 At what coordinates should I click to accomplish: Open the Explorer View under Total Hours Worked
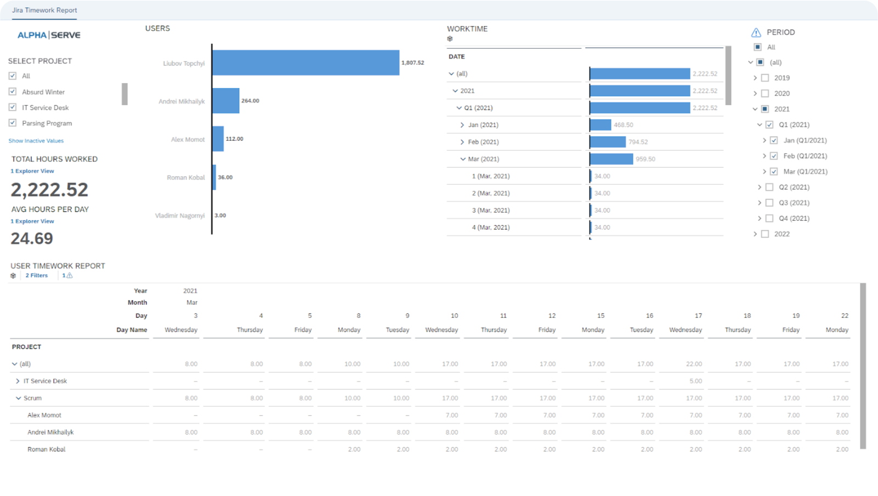coord(32,170)
